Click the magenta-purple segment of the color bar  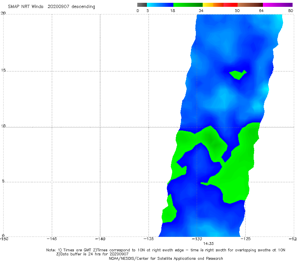click(x=278, y=5)
